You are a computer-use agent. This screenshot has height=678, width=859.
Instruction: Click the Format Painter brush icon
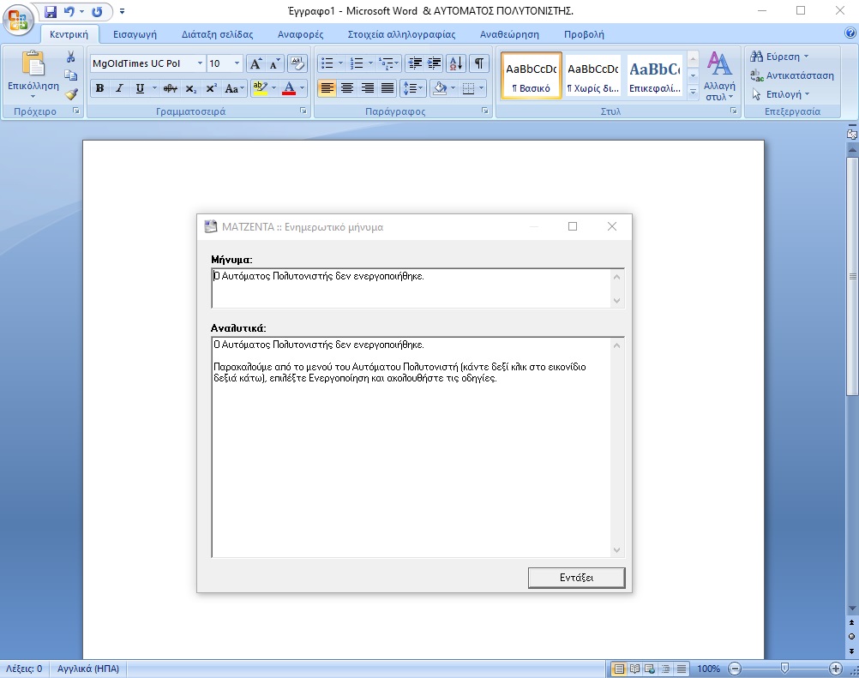point(71,94)
